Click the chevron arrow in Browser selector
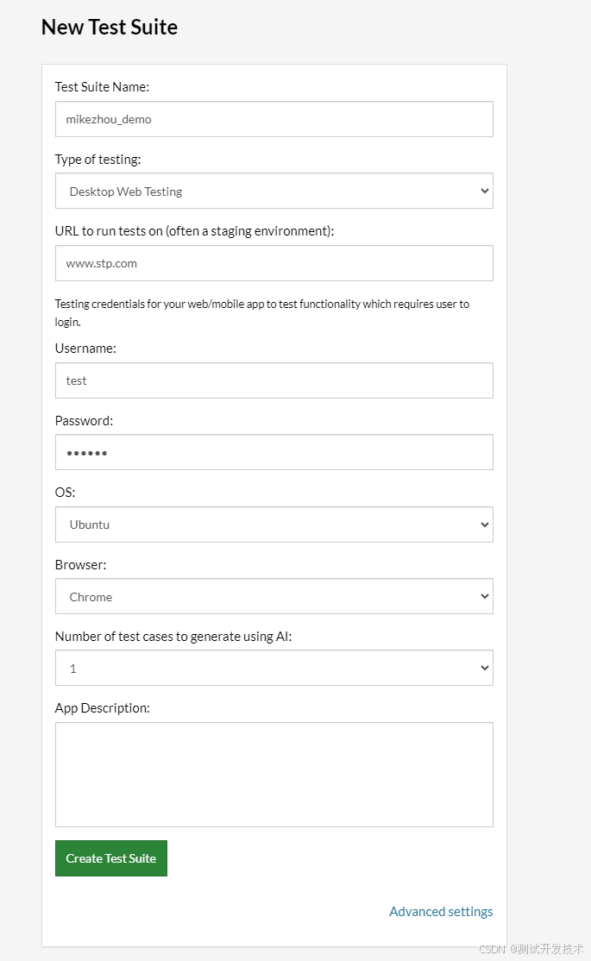The image size is (591, 961). pyautogui.click(x=484, y=596)
